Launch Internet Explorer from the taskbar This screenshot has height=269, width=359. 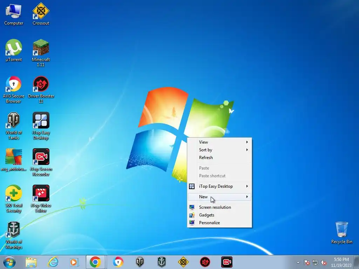53,262
